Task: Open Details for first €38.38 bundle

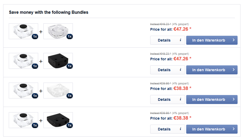Action: [167, 100]
